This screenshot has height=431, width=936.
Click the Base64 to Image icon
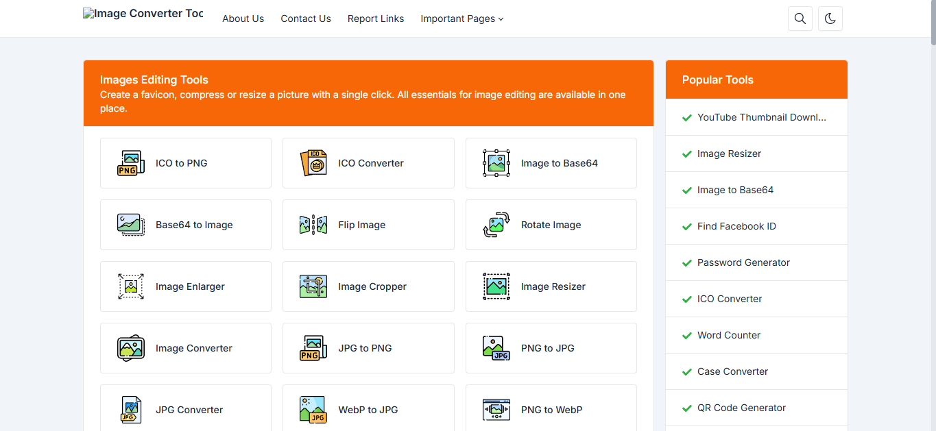coord(131,225)
